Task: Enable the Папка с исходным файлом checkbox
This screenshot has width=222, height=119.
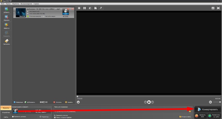Action: click(55, 118)
